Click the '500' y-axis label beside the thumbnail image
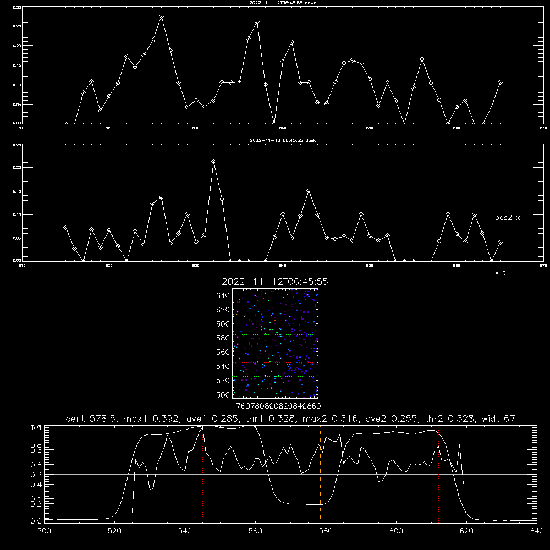 click(x=223, y=394)
